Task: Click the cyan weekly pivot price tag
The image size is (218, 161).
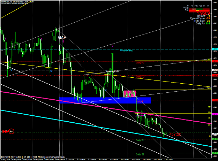Action: pos(215,49)
